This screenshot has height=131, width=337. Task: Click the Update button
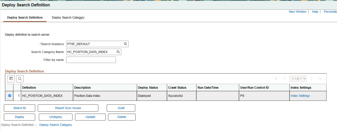coord(90,117)
